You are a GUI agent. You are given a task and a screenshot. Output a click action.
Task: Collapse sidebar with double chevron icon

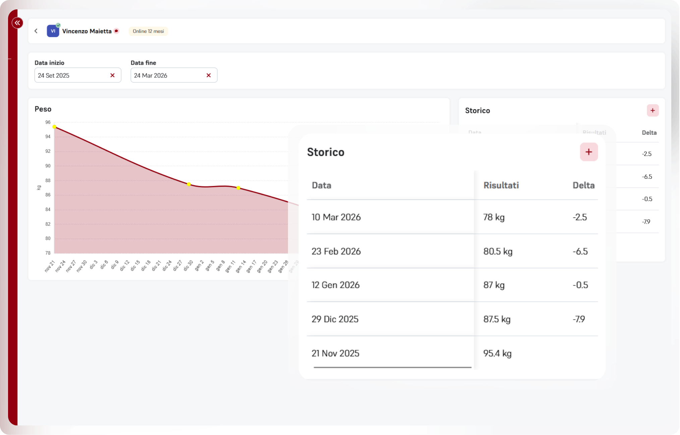[17, 23]
